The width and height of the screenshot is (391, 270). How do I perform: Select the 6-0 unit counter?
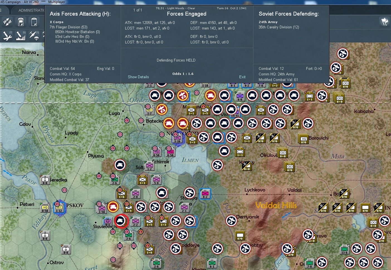tap(240, 96)
